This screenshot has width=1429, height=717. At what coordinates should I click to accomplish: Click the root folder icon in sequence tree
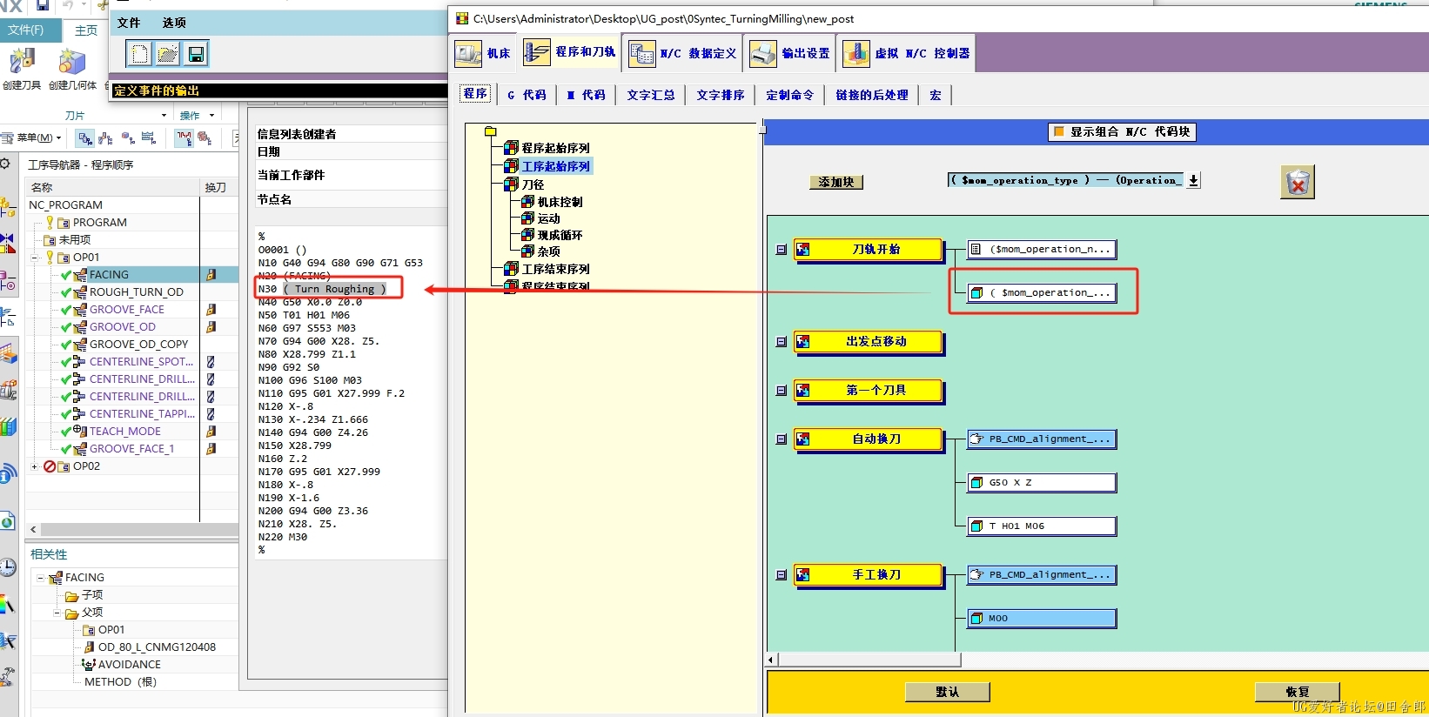click(490, 131)
